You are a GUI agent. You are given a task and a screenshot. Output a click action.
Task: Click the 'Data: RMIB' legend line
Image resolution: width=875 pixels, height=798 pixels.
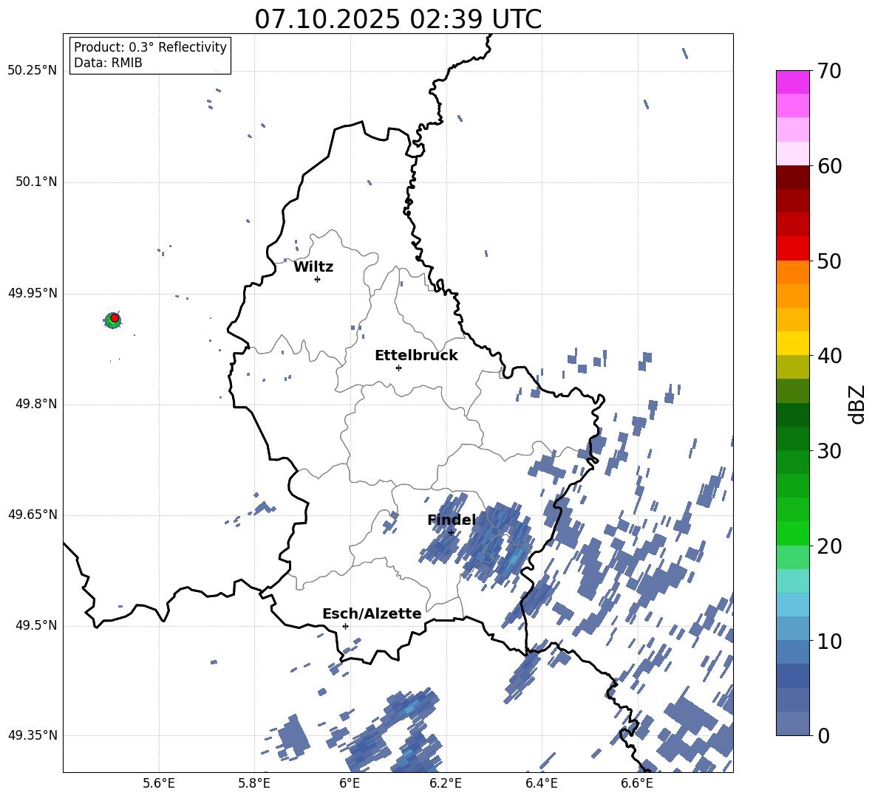point(108,63)
